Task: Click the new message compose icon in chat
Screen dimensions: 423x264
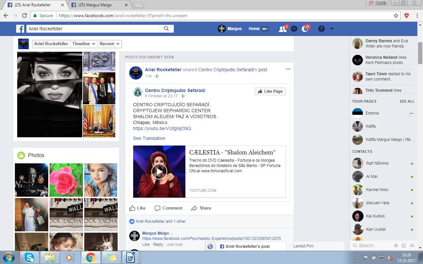Action: click(x=404, y=246)
